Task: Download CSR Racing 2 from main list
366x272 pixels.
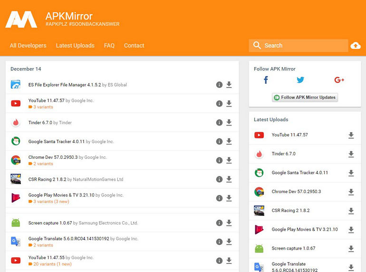Action: point(229,179)
